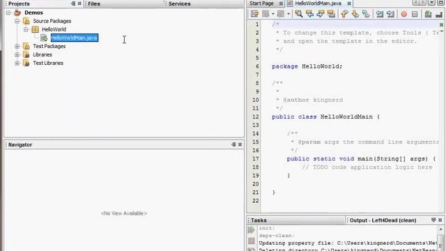Image resolution: width=446 pixels, height=251 pixels.
Task: Start macro recording with red circle
Action: tap(404, 14)
